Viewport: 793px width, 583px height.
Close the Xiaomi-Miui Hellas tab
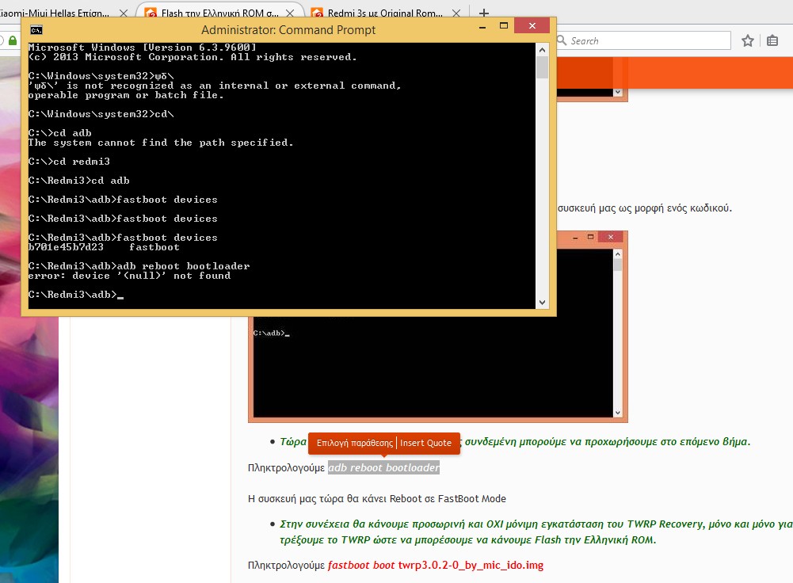[x=121, y=13]
